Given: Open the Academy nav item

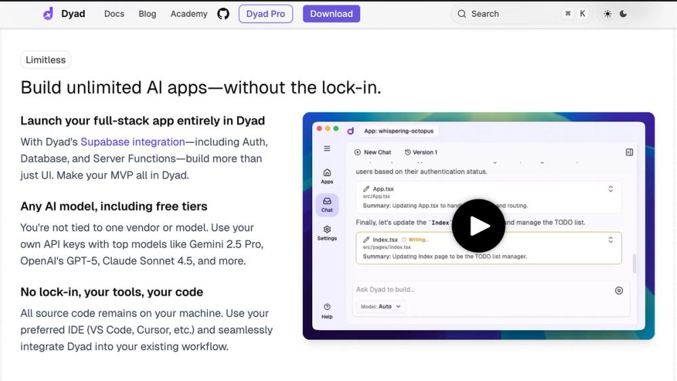Looking at the screenshot, I should (189, 14).
